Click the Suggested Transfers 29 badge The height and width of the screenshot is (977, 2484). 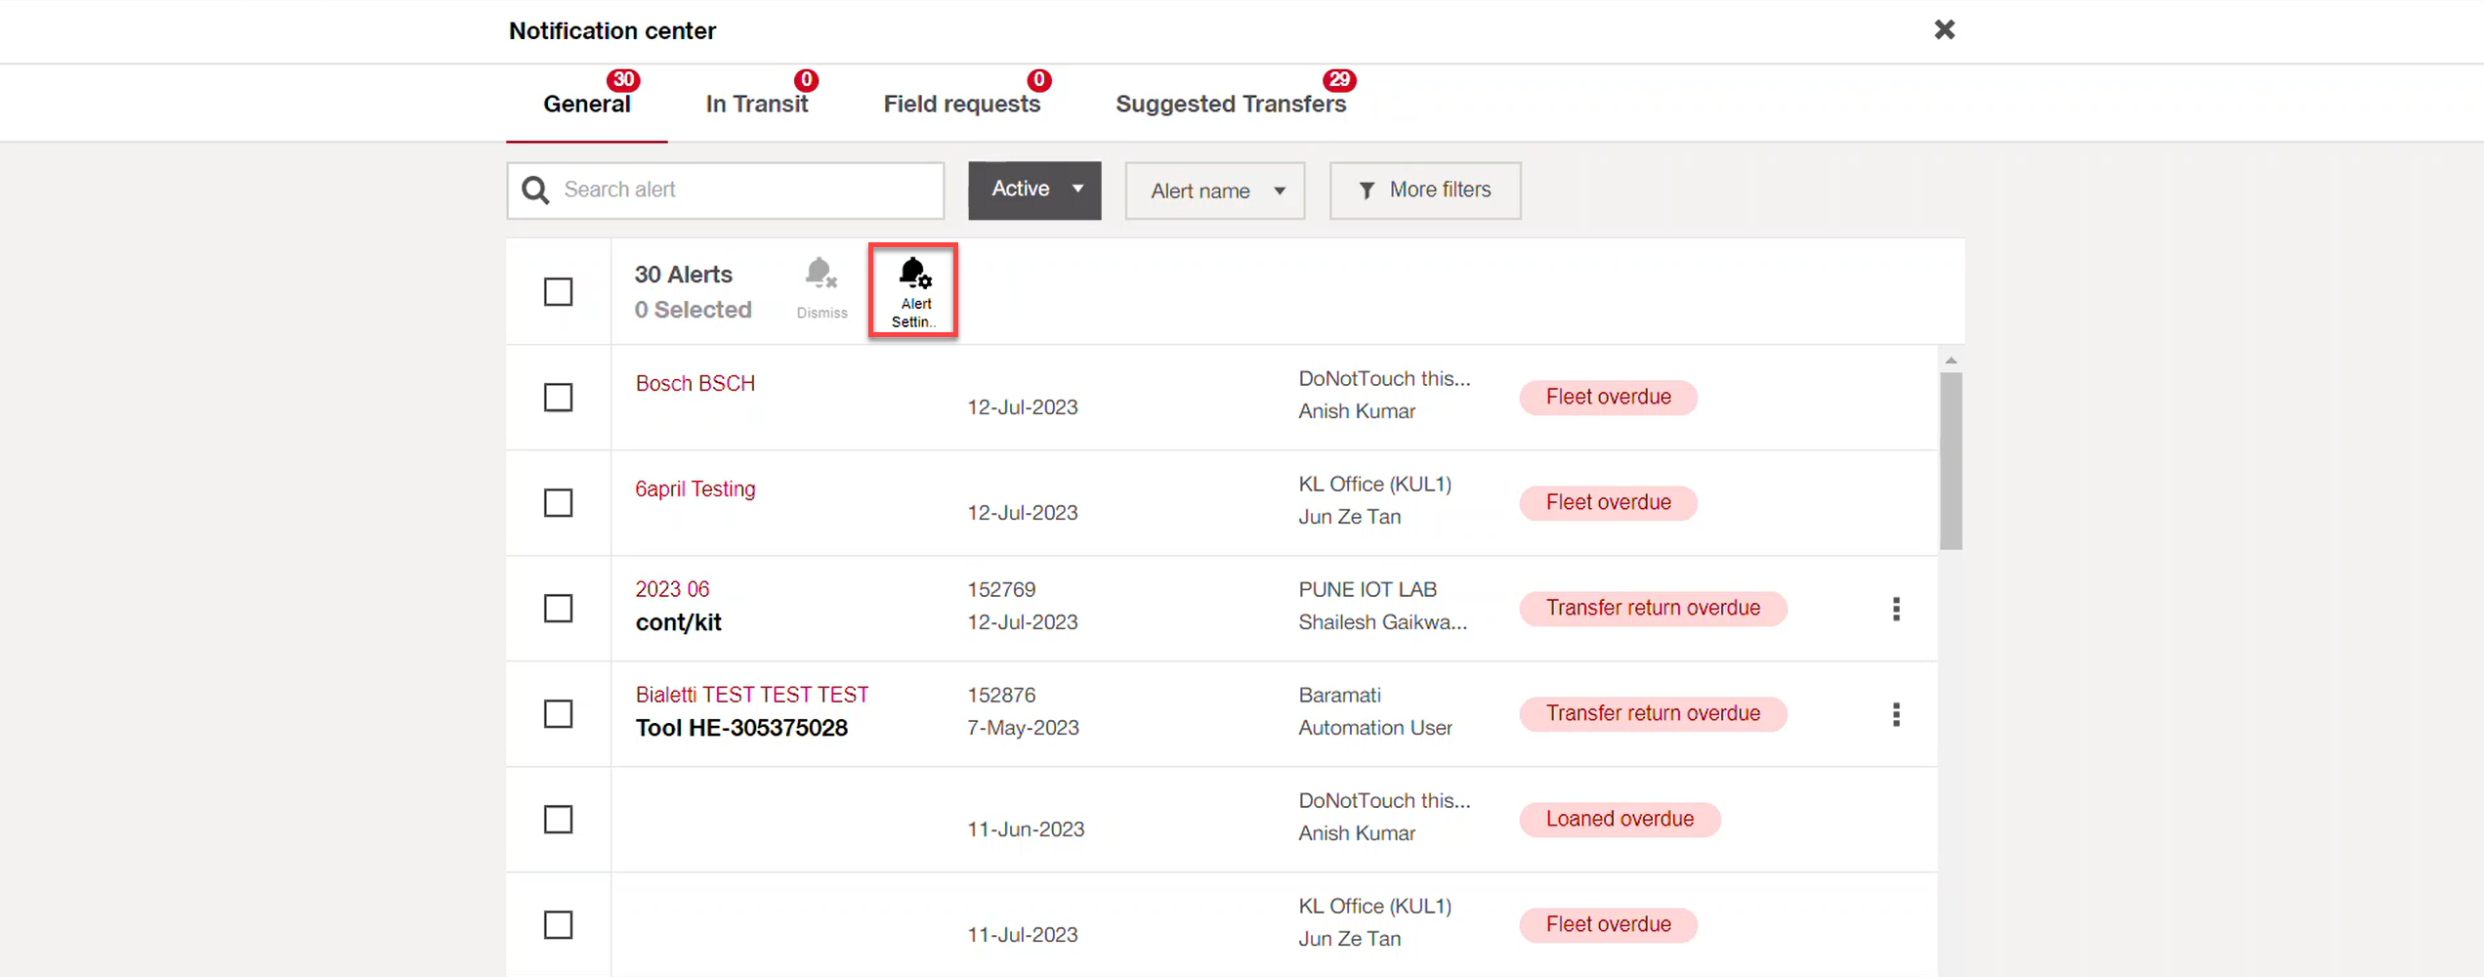(1339, 79)
